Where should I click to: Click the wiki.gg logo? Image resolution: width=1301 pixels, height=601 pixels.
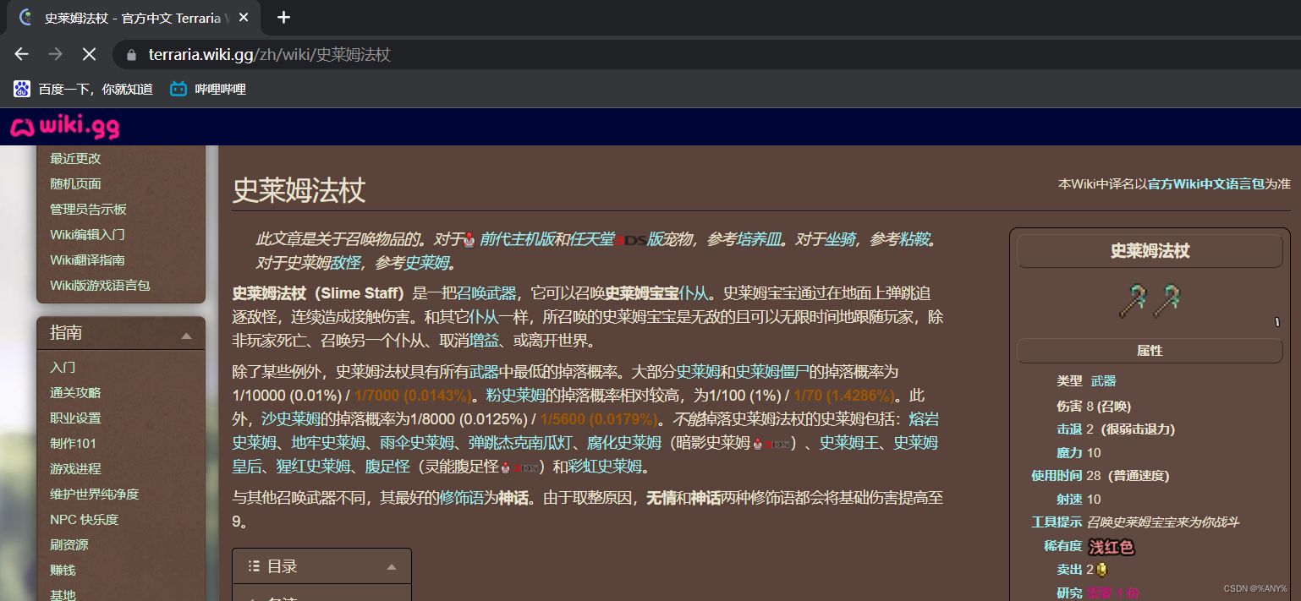[64, 127]
